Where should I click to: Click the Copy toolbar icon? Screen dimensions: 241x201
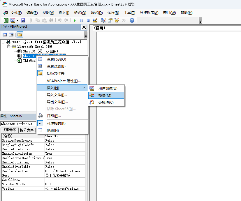coord(38,20)
